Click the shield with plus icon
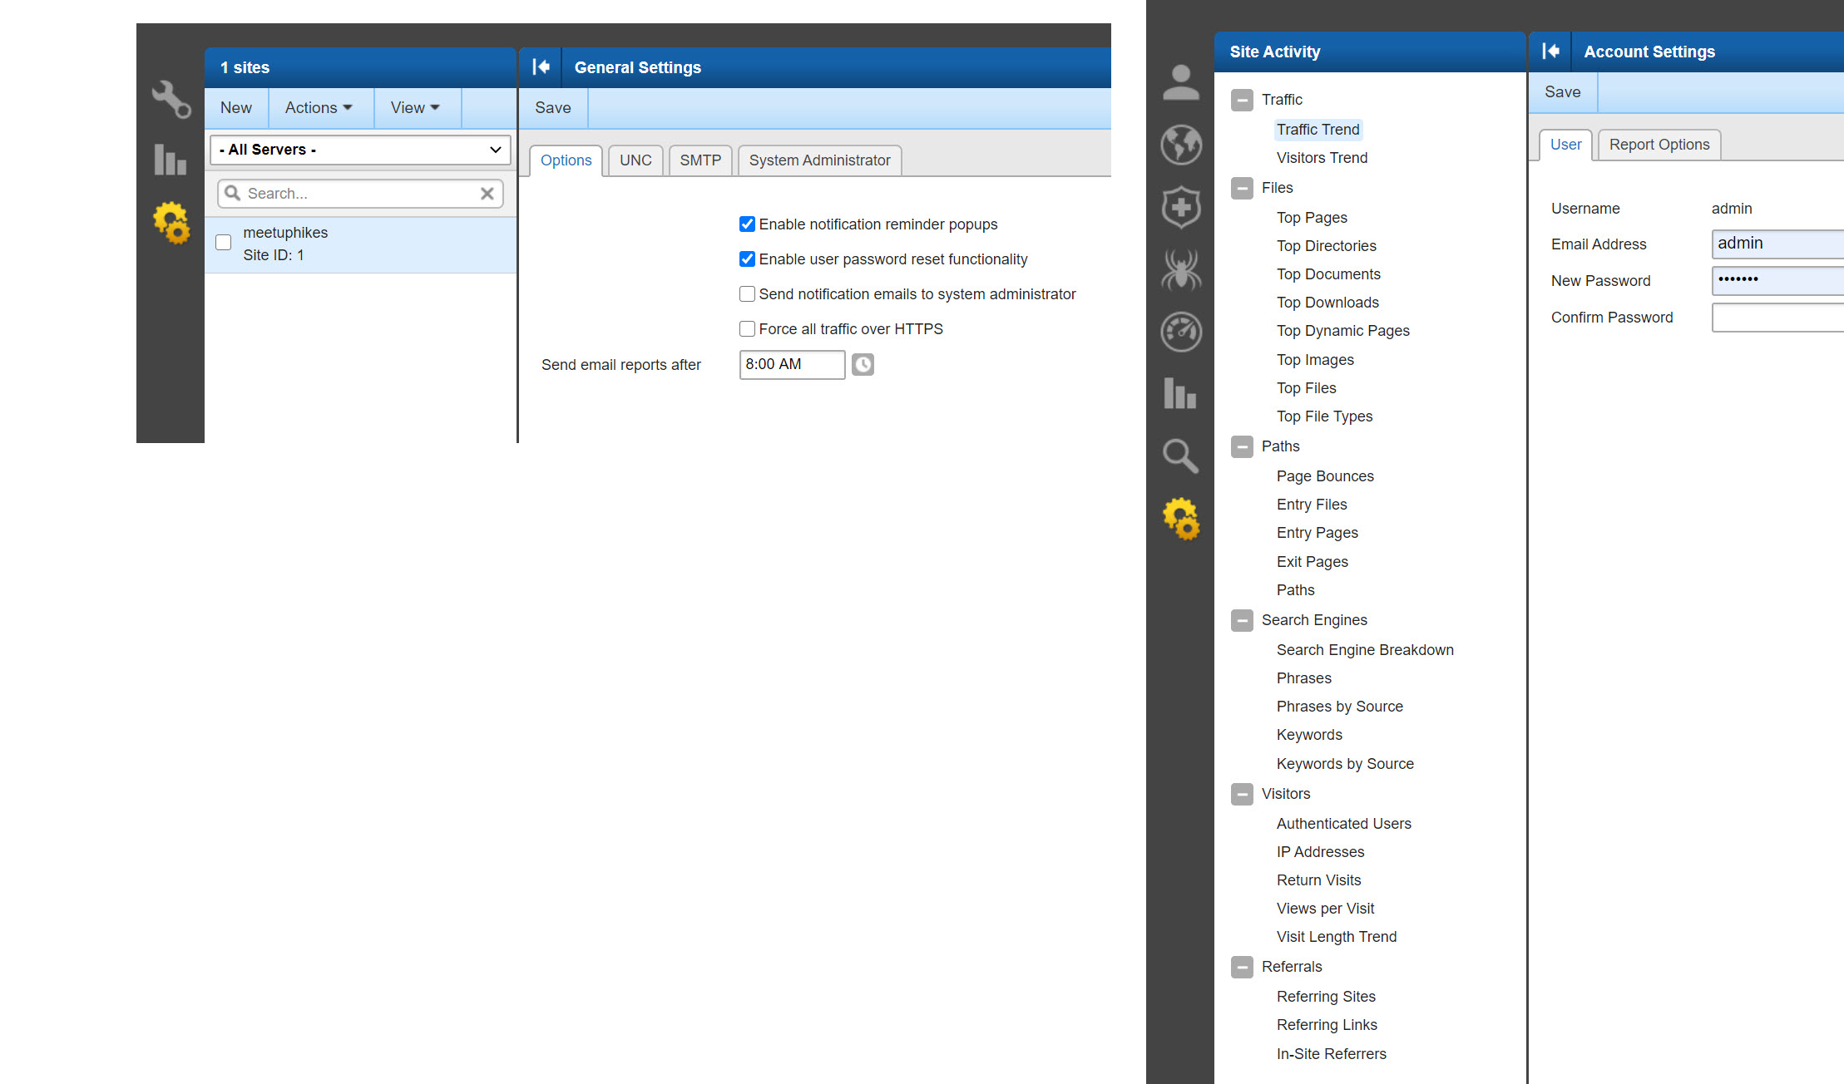Viewport: 1844px width, 1084px height. tap(1180, 207)
